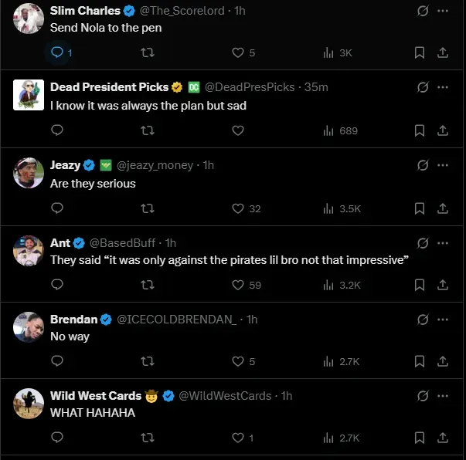Image resolution: width=466 pixels, height=460 pixels.
Task: Expand more options on Wild West Cards' tweet
Action: 443,394
